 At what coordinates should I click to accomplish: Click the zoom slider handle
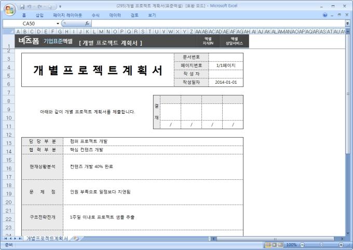321,245
